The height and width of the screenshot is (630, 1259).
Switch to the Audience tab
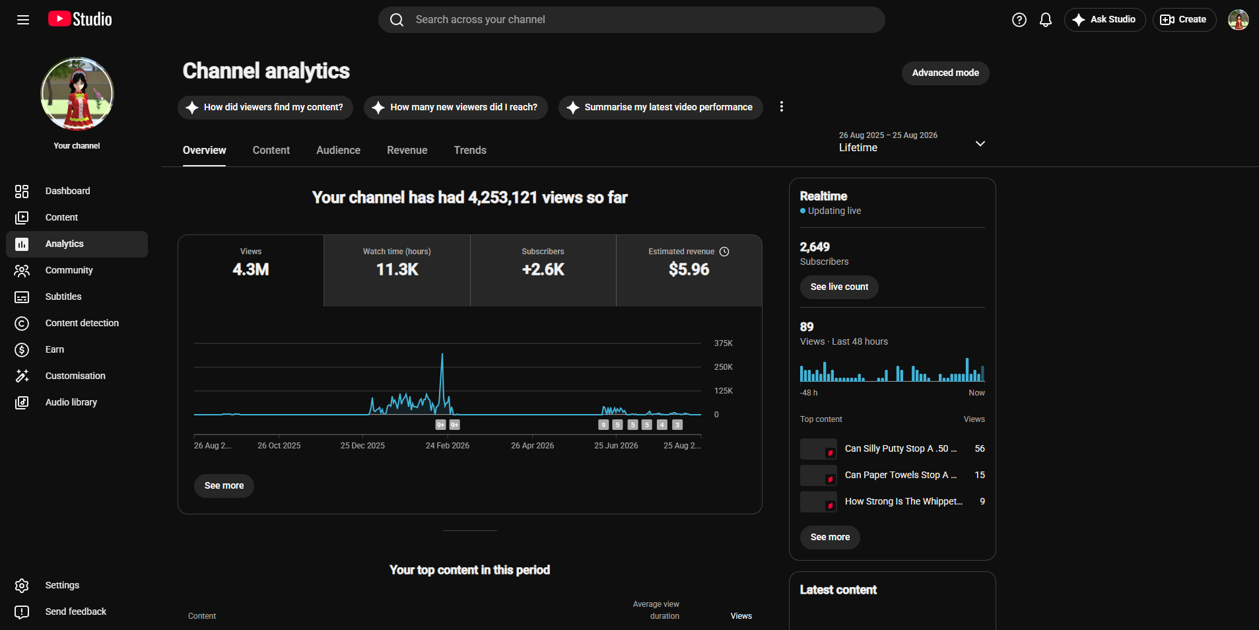[338, 151]
